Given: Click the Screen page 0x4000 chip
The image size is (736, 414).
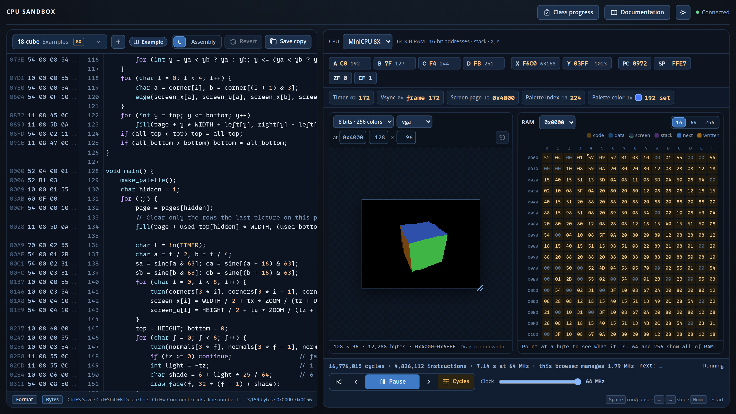Looking at the screenshot, I should (x=482, y=98).
